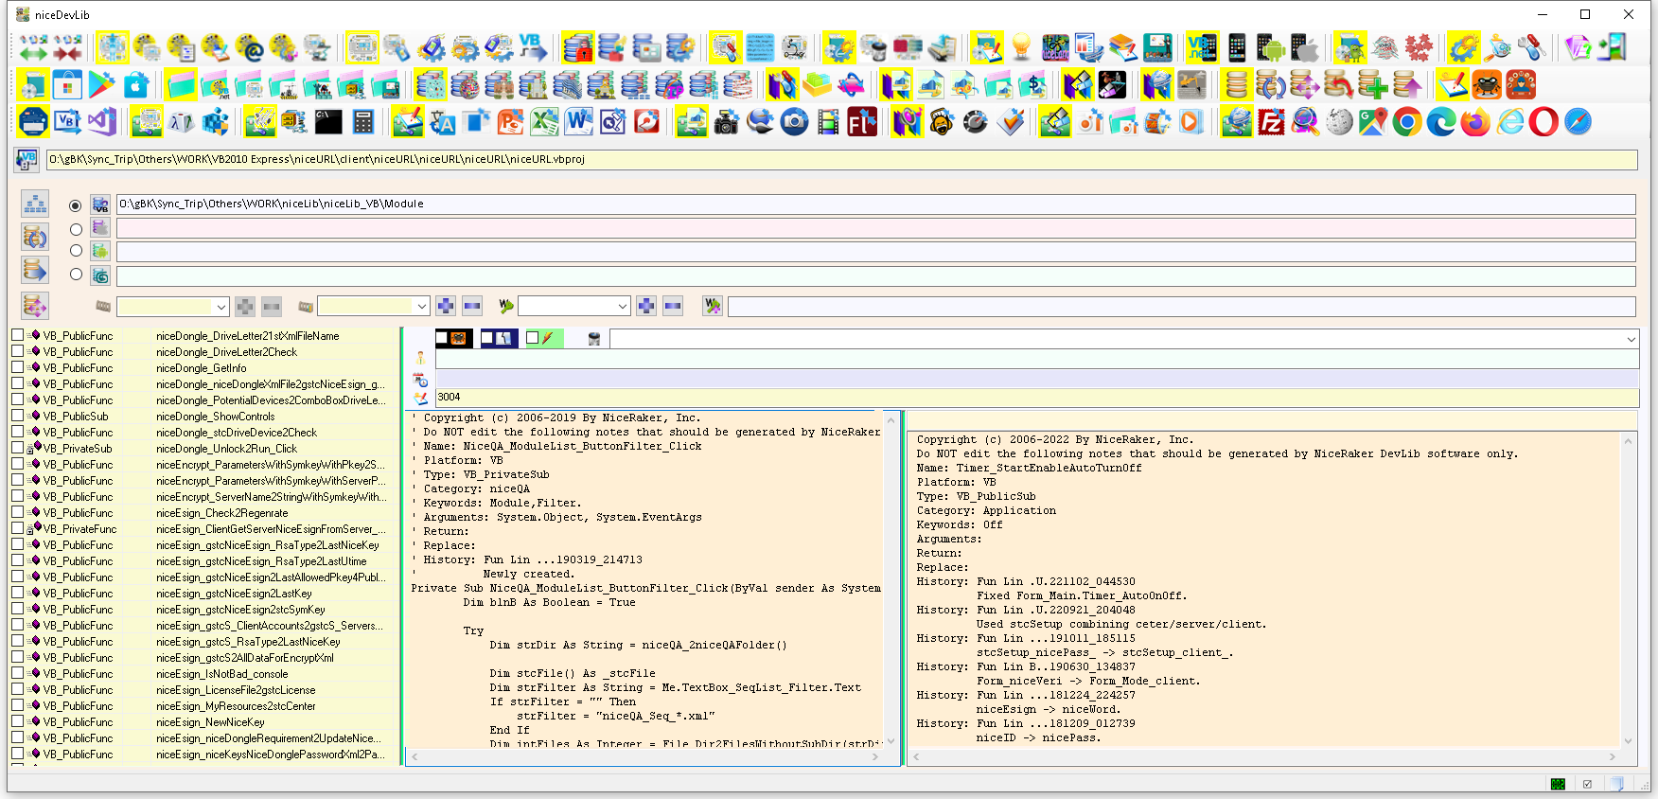1658x799 pixels.
Task: Select niceEsign_IsNotBad_console in the list
Action: 222,674
